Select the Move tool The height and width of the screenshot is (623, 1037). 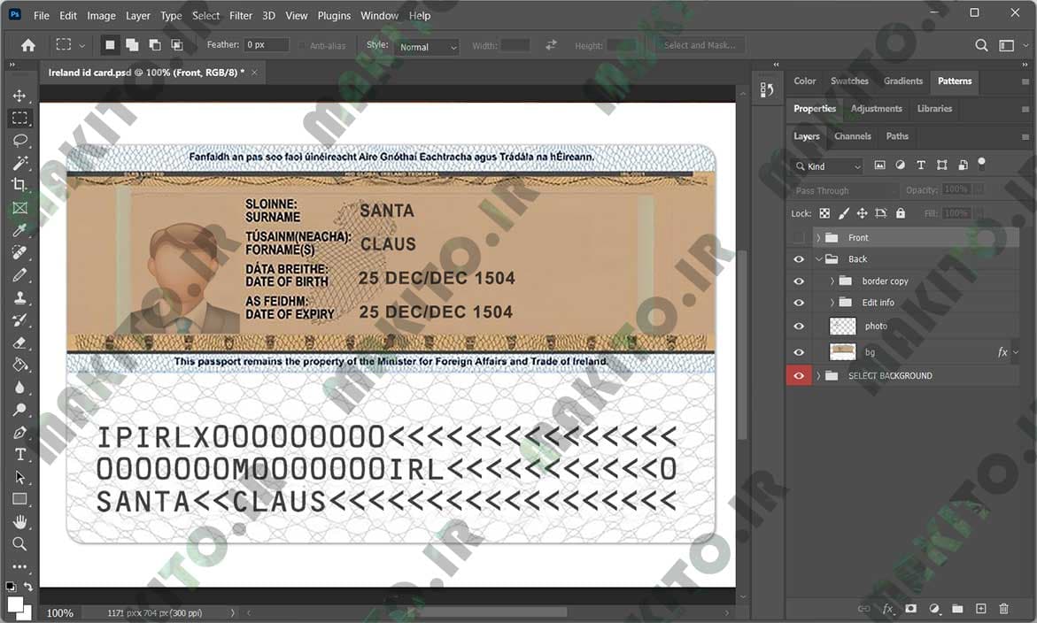click(x=19, y=96)
